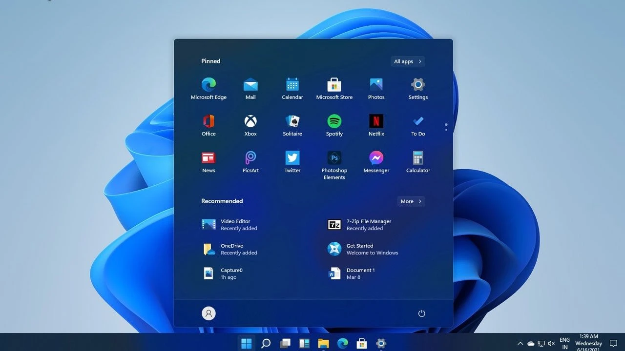The height and width of the screenshot is (351, 625).
Task: Click the power button in Start menu
Action: [421, 313]
